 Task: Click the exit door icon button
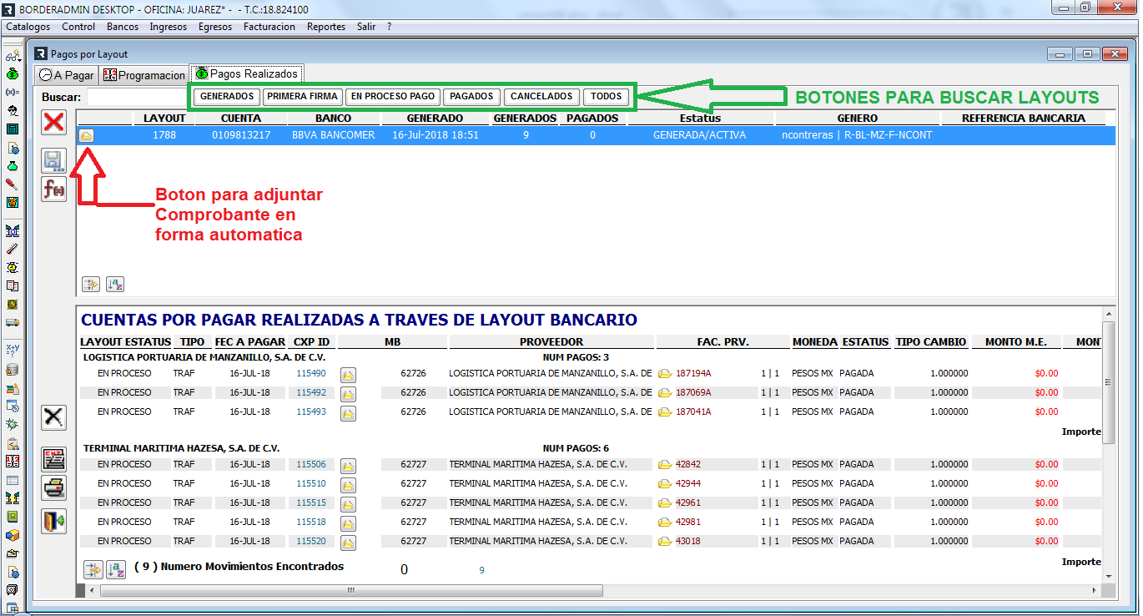point(54,522)
